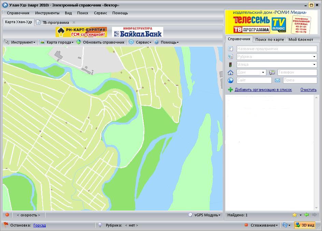Click the globe website icon
The height and width of the screenshot is (231, 322).
point(230,80)
